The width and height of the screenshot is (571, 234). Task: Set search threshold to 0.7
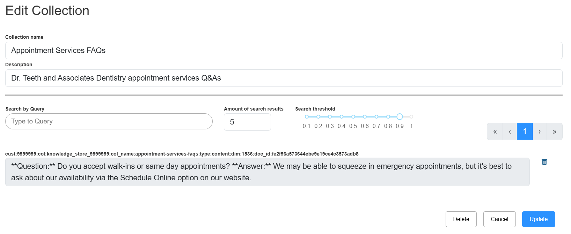(x=376, y=117)
